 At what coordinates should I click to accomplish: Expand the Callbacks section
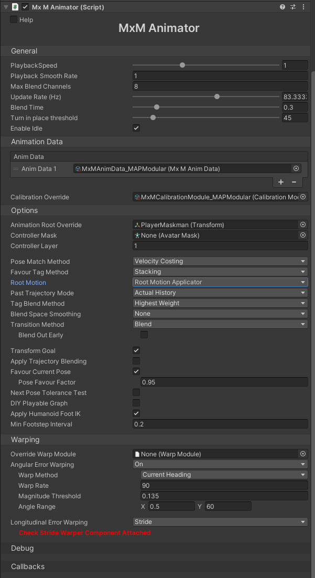pos(28,566)
